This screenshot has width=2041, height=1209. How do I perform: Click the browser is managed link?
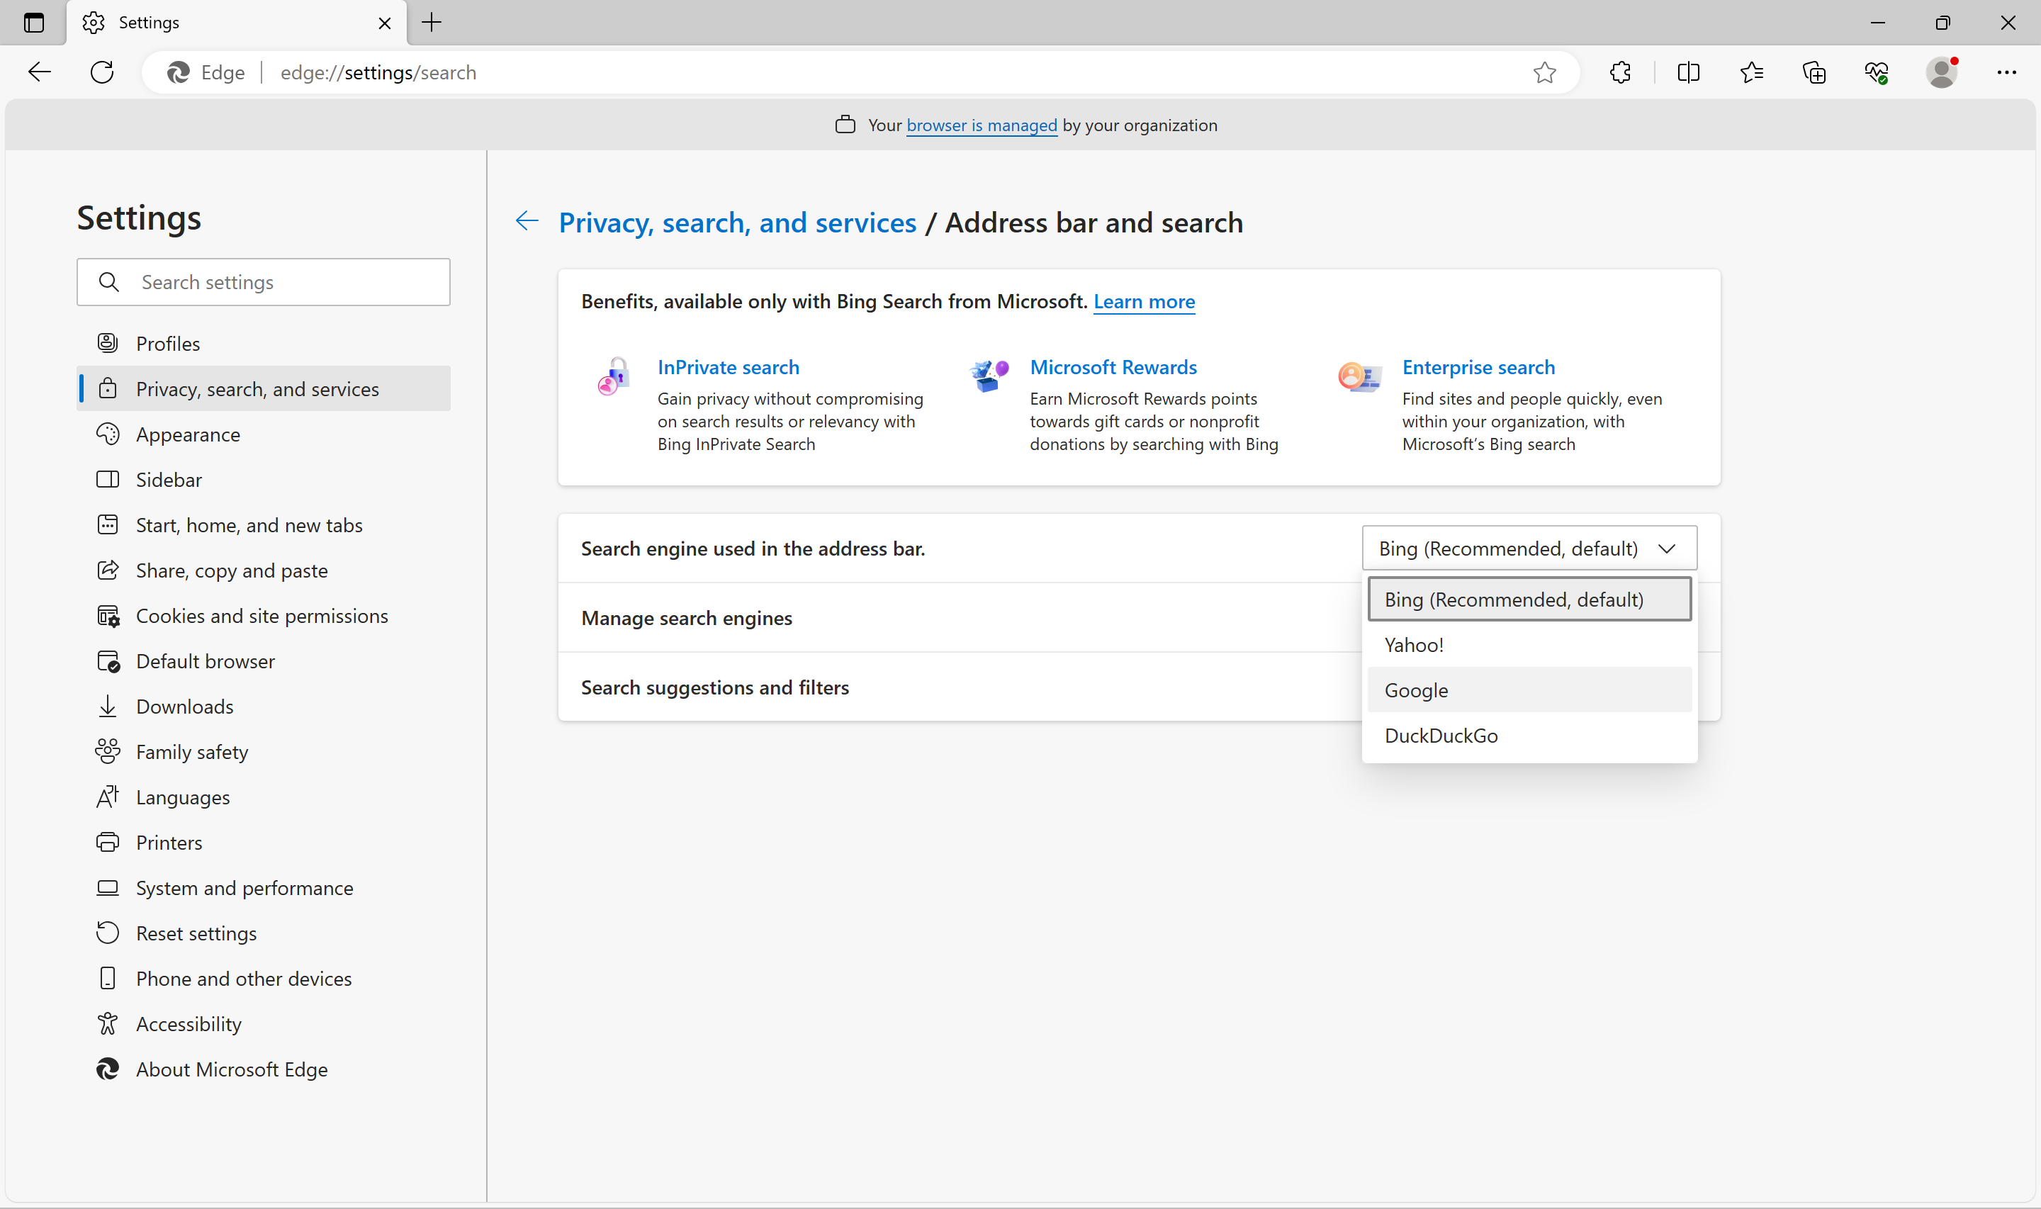coord(982,125)
